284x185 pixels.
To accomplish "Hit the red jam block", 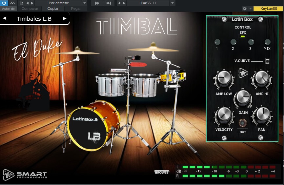I will click(x=138, y=64).
